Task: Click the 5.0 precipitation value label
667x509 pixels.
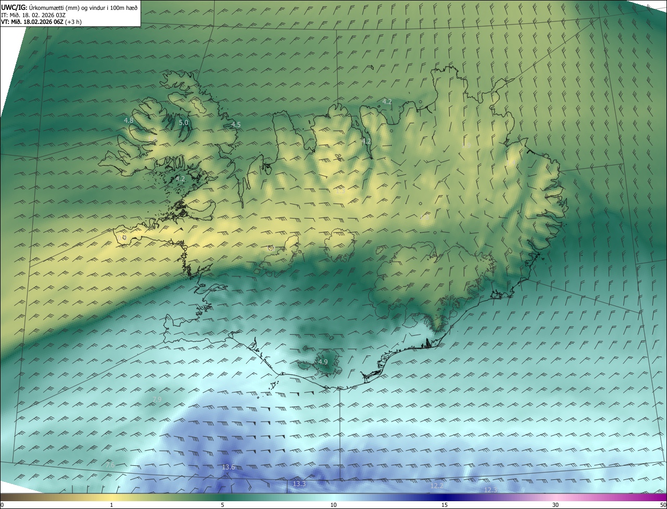Action: [x=183, y=123]
